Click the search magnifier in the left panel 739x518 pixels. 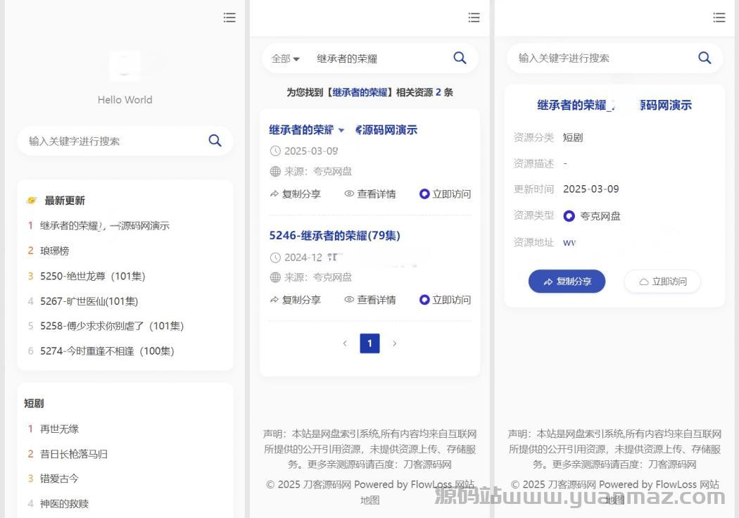pos(215,141)
